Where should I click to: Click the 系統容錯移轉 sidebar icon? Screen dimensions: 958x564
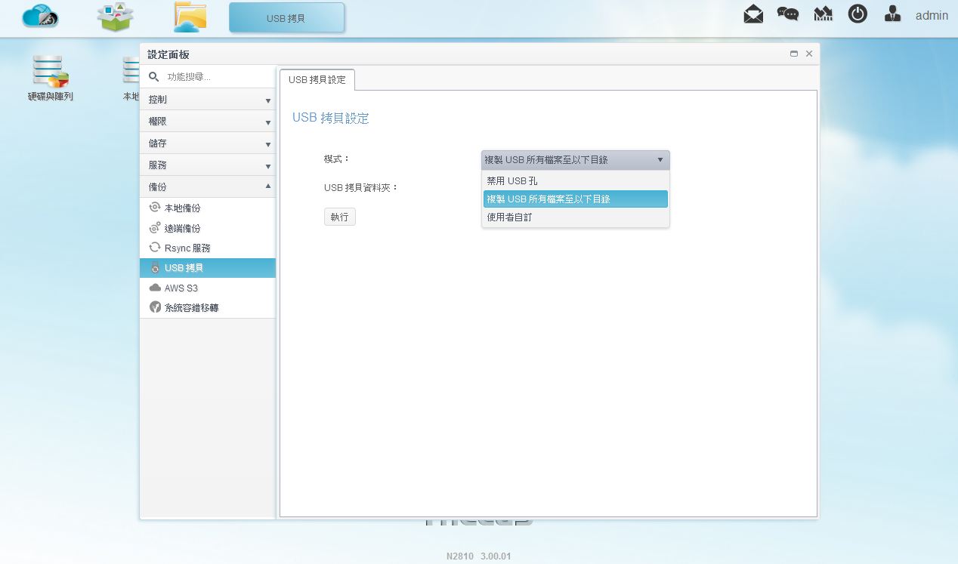pos(155,307)
